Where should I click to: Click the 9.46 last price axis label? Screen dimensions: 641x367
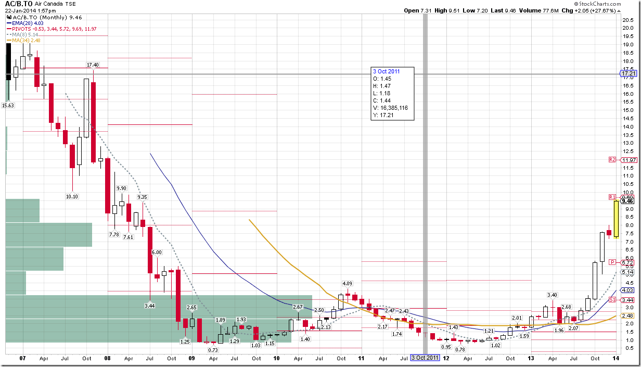(627, 201)
